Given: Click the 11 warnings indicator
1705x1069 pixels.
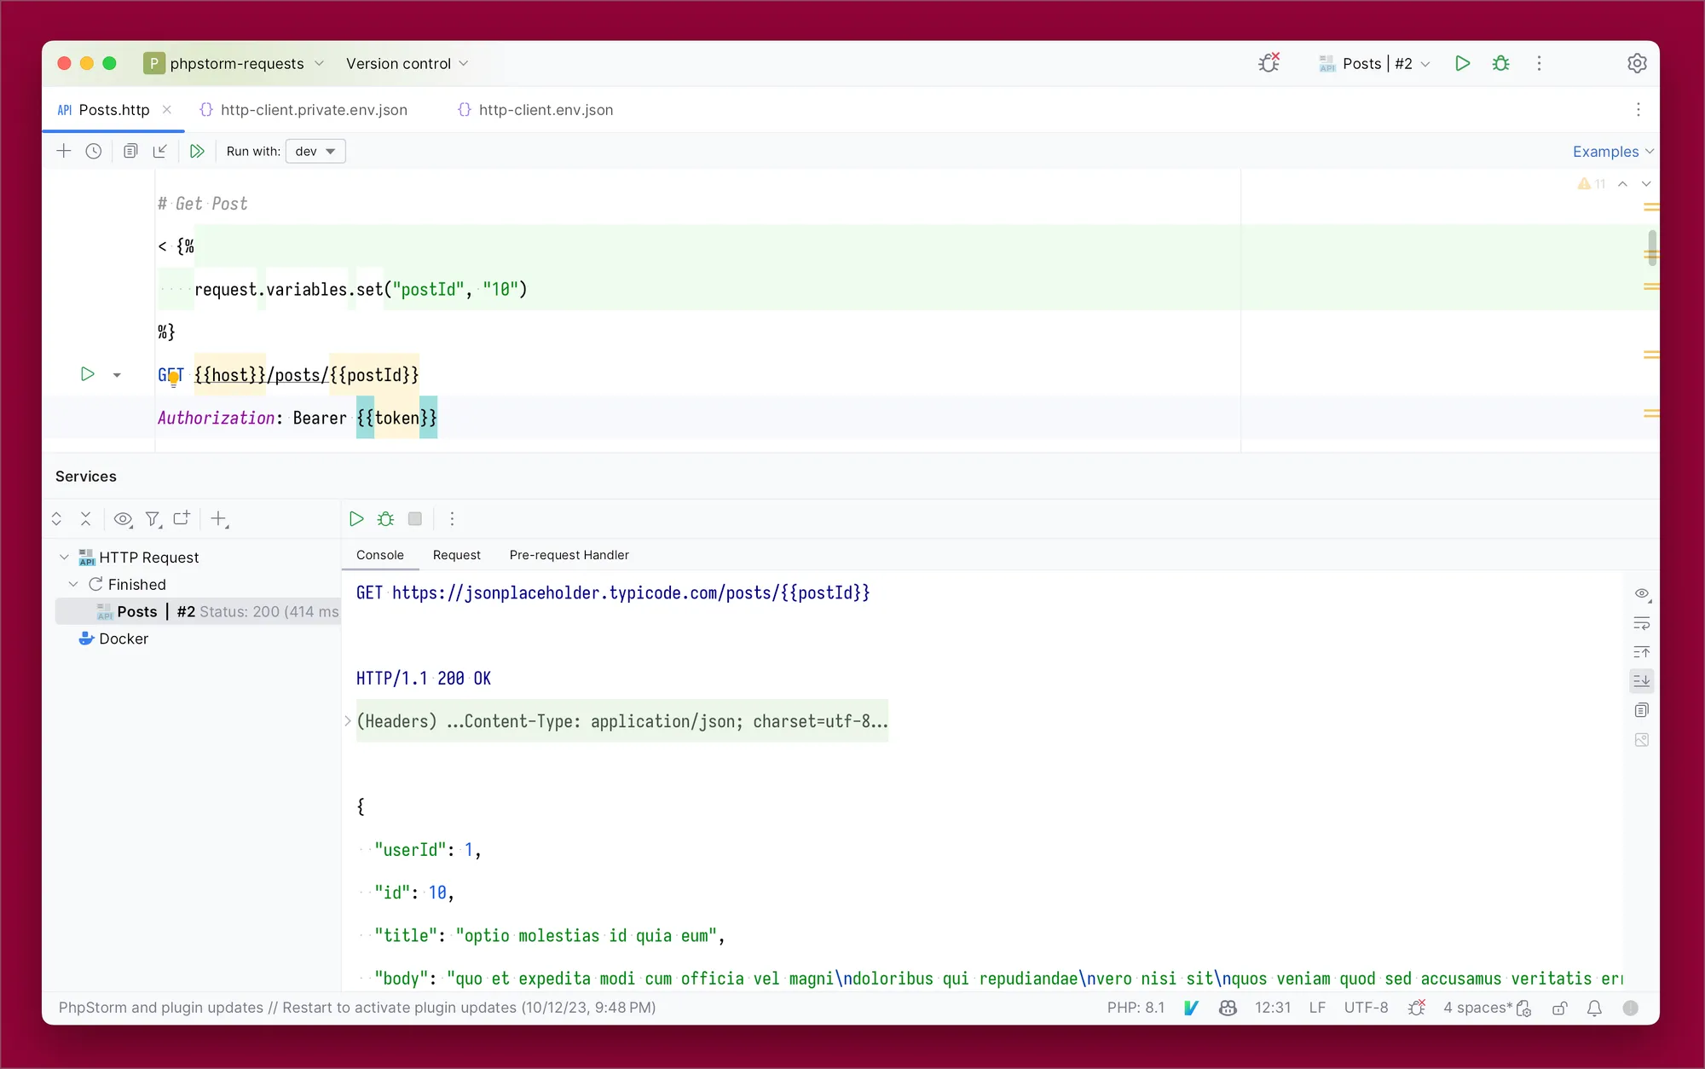Looking at the screenshot, I should [x=1592, y=184].
